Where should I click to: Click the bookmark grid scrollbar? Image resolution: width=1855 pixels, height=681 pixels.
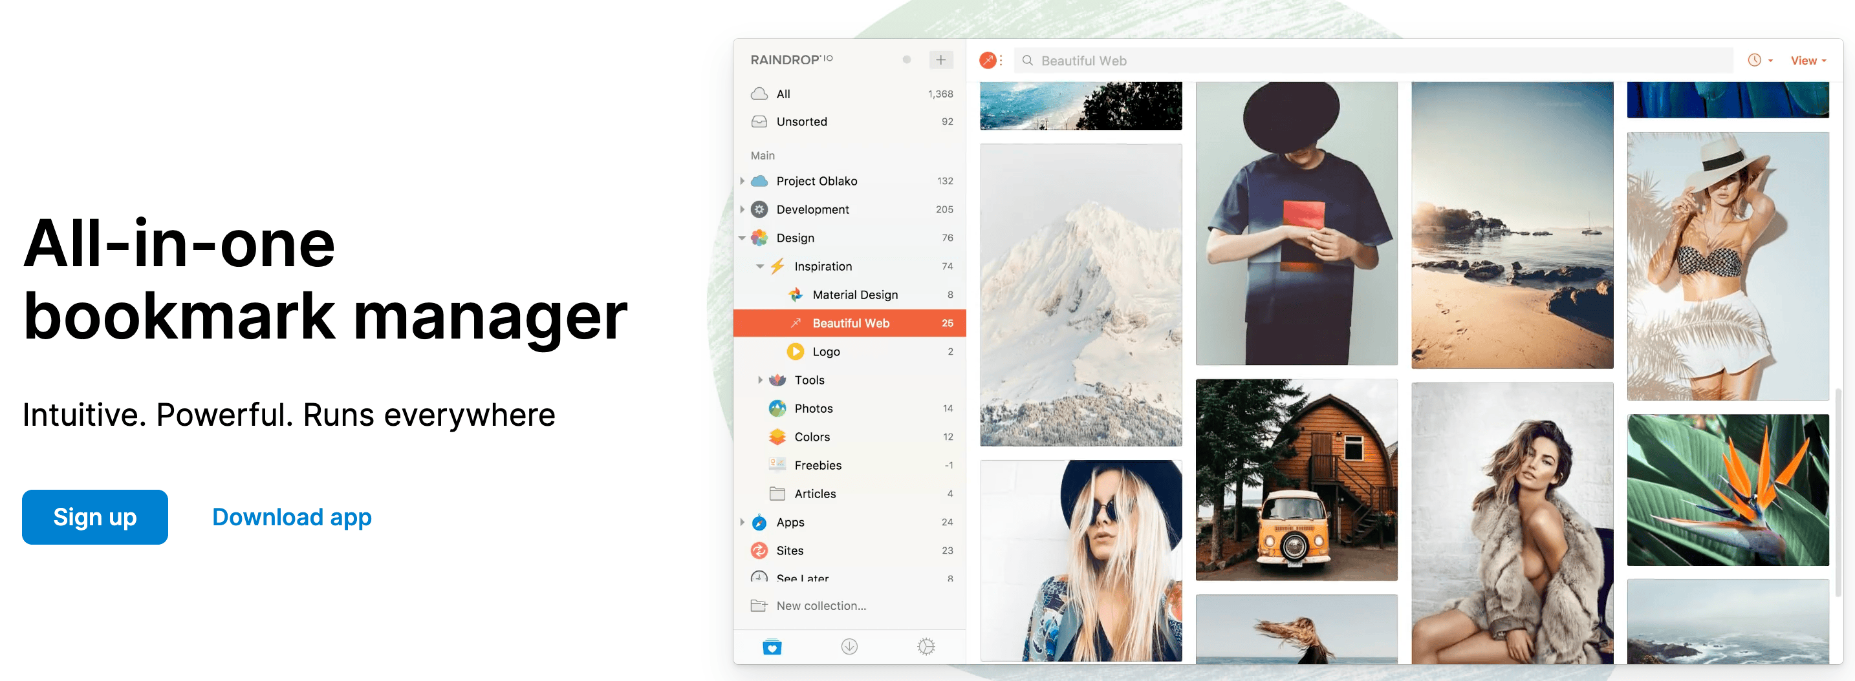point(1837,491)
